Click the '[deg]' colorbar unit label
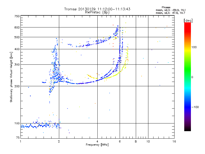 click(x=188, y=21)
